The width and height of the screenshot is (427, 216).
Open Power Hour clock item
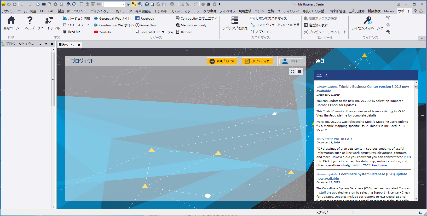(146, 25)
